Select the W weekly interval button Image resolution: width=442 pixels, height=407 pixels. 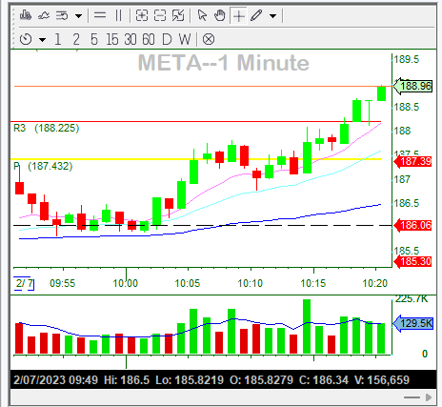point(185,39)
